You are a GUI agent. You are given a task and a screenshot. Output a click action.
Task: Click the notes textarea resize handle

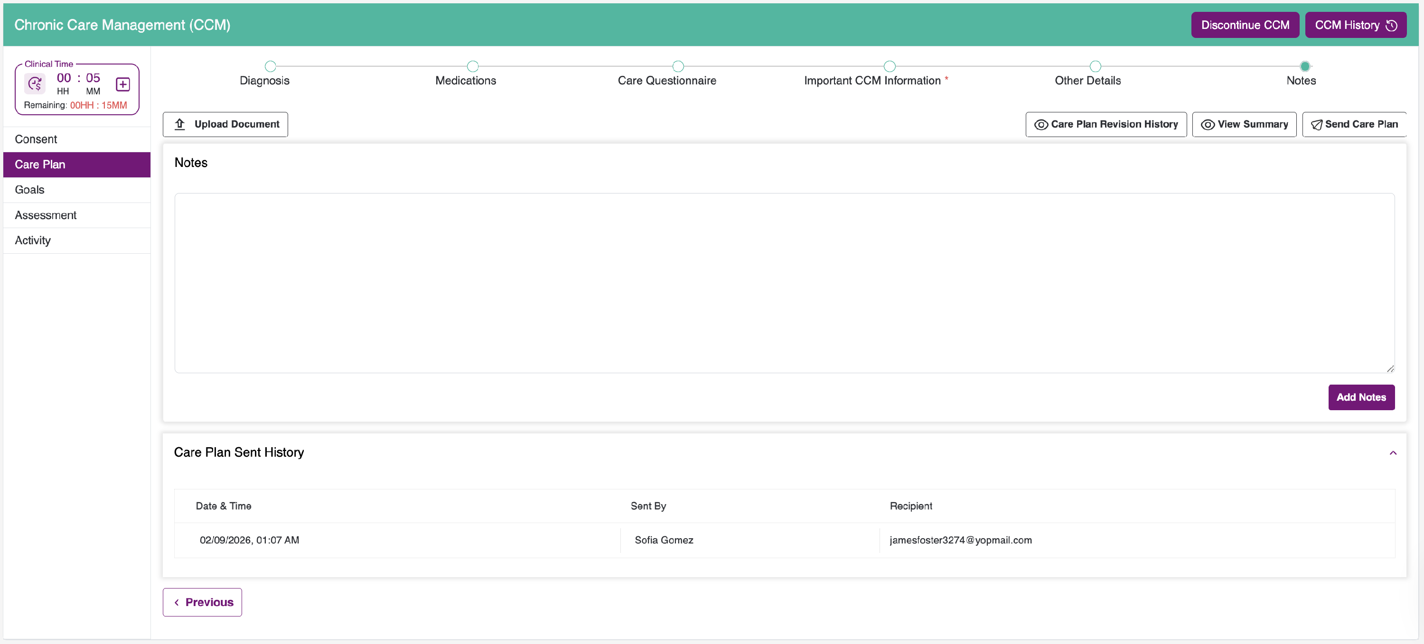1390,368
